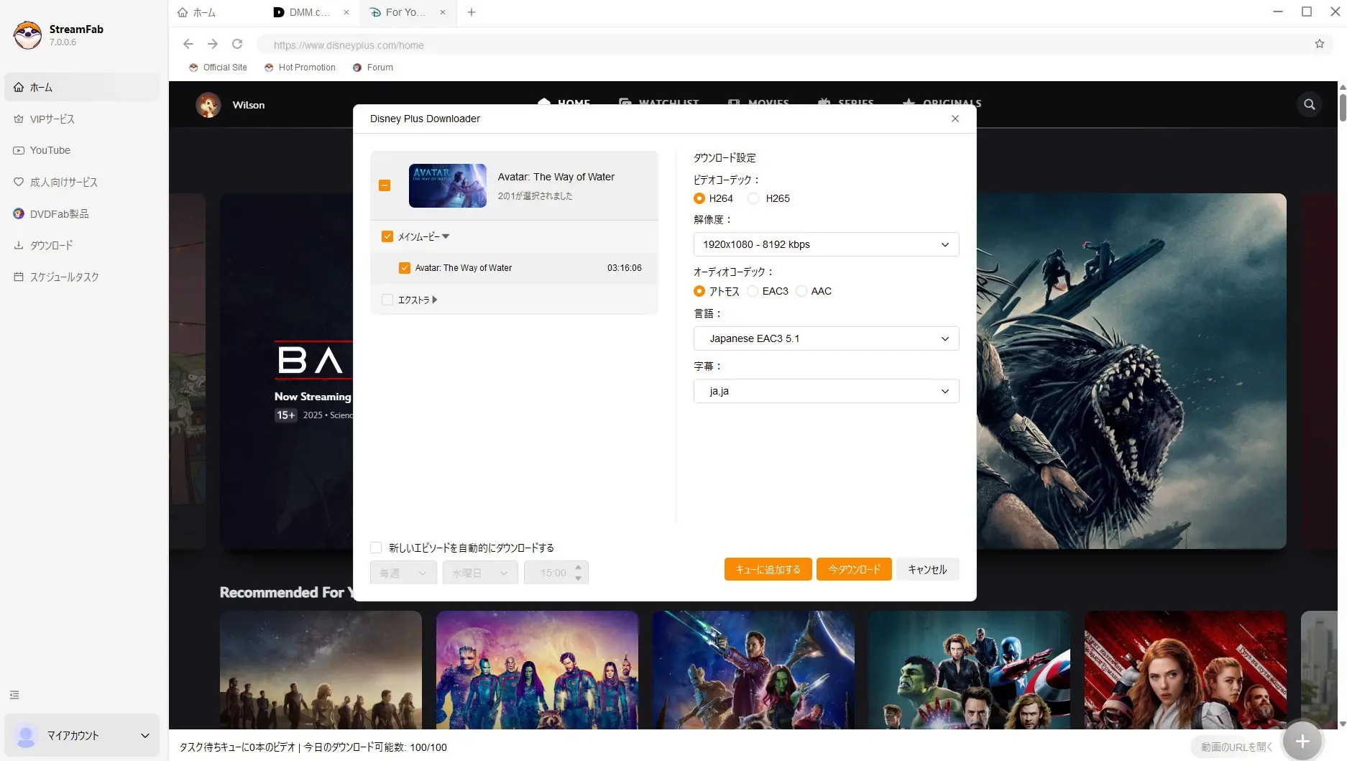The image size is (1347, 761).
Task: Open WATCHLIST in Disney+ navigation
Action: tap(659, 103)
